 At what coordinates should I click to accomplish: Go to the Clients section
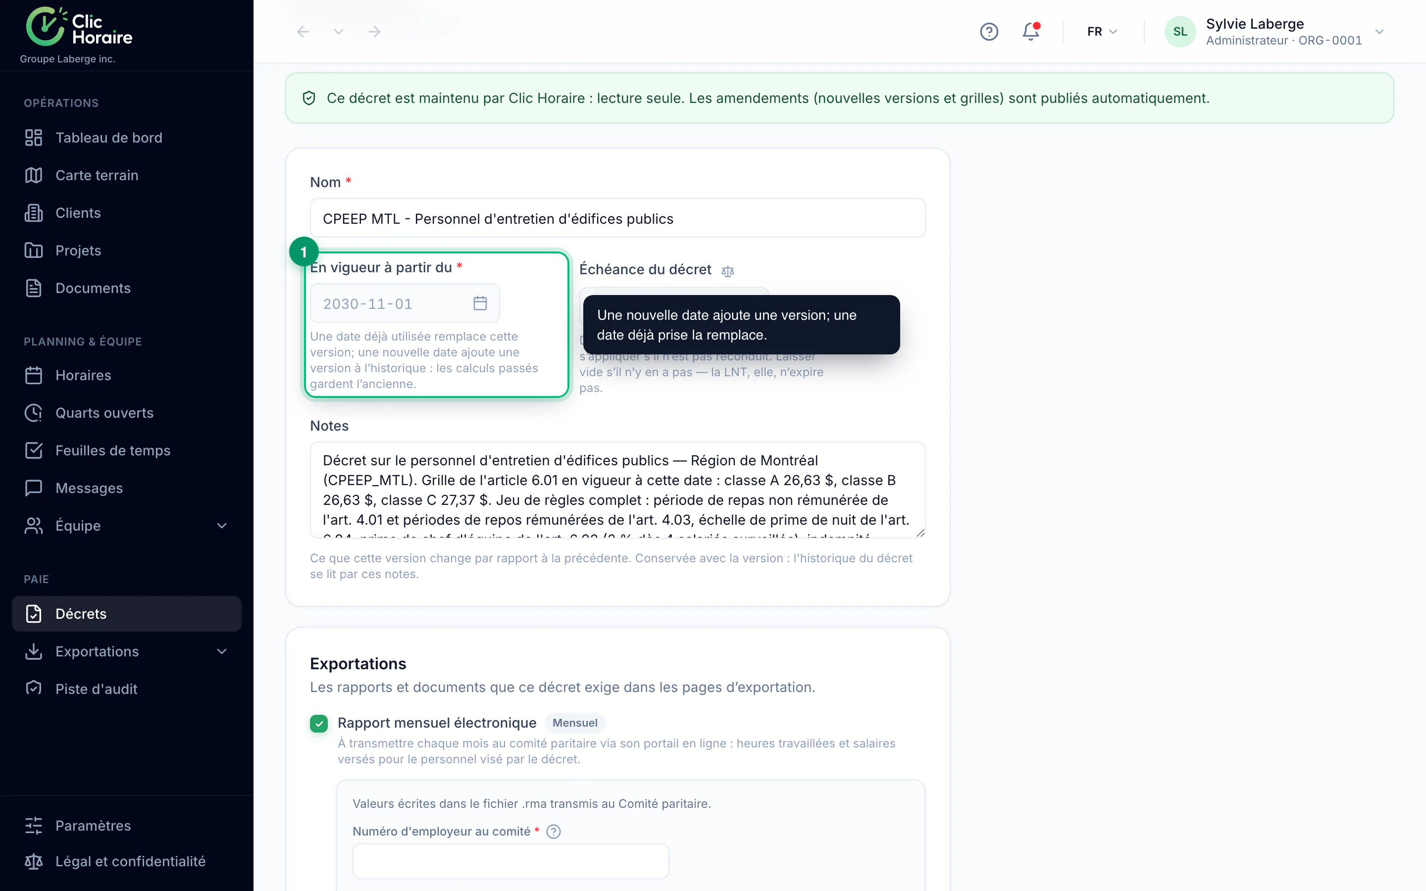(127, 213)
